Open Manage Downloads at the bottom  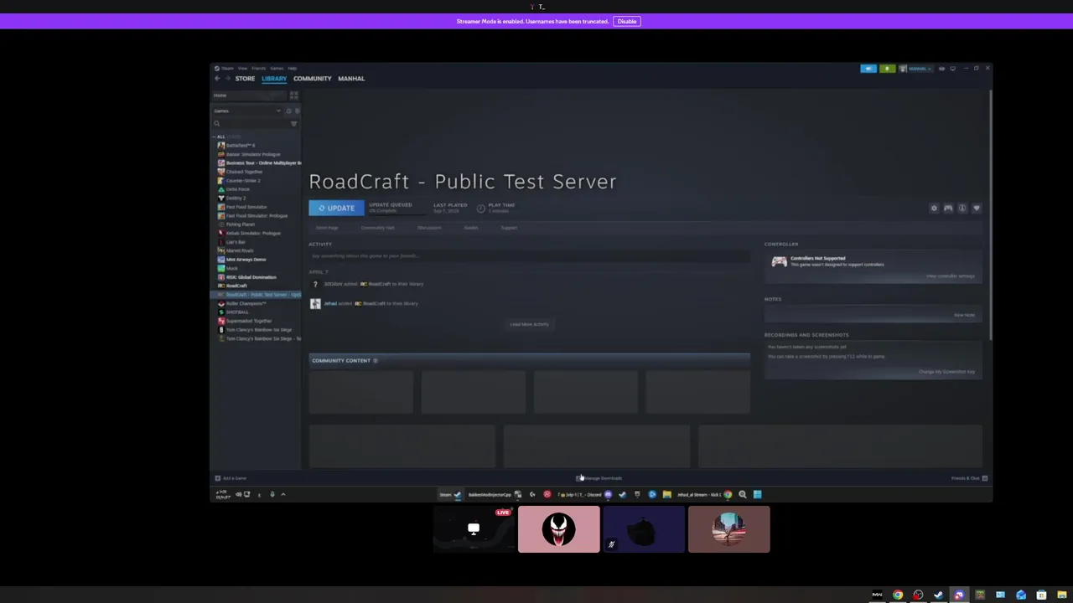[x=599, y=478]
